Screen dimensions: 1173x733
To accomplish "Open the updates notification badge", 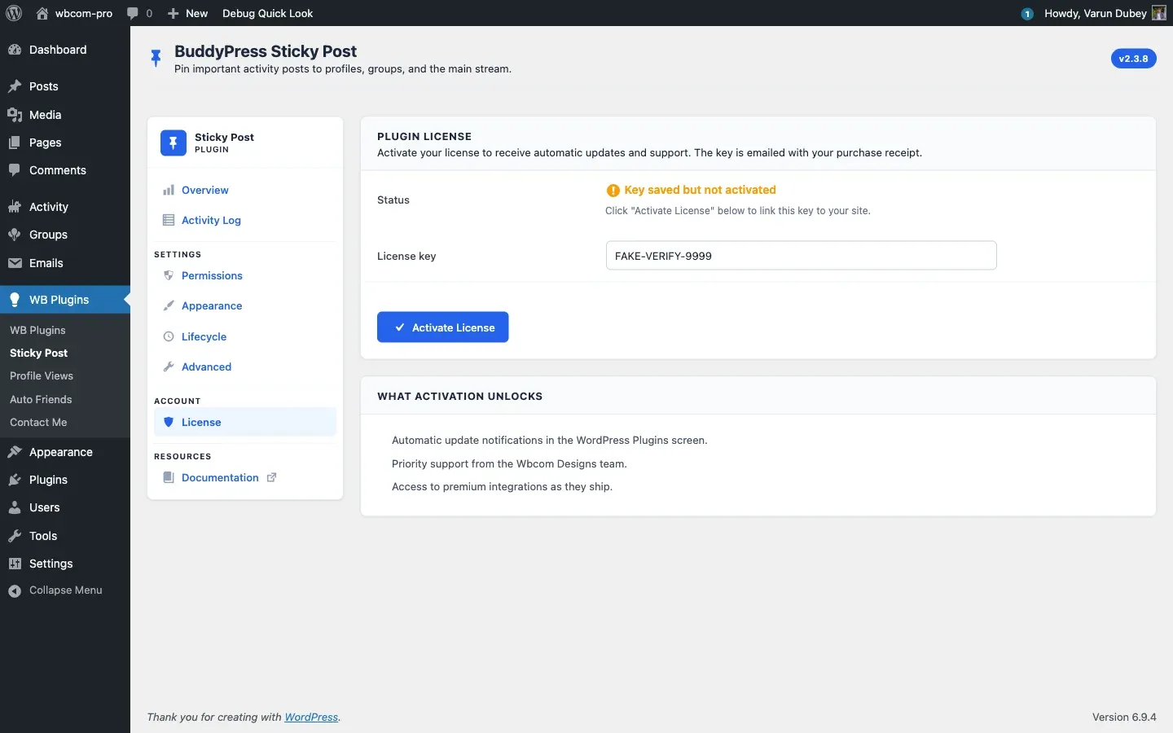I will click(1027, 13).
